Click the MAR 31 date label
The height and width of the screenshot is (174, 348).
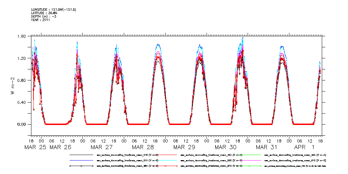pyautogui.click(x=267, y=147)
